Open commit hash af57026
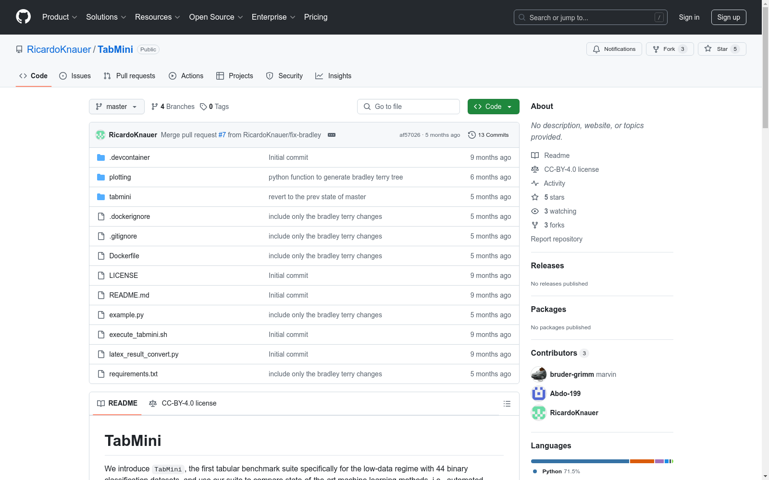 409,135
